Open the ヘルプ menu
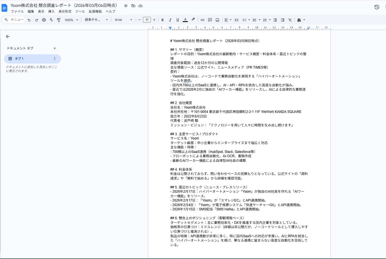The image size is (386, 259). [x=111, y=11]
